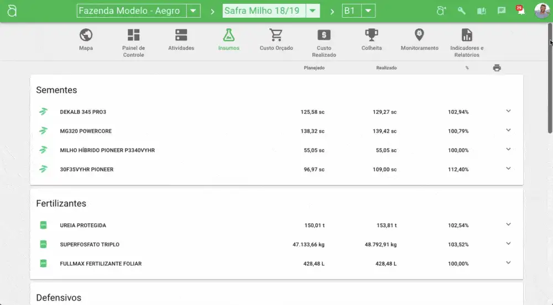Open the user profile avatar
Screen dimensions: 553x305
[541, 11]
